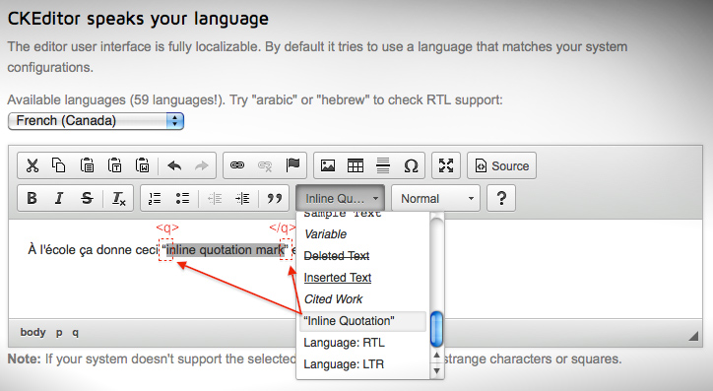The width and height of the screenshot is (713, 391).
Task: Choose the Inserted Text style
Action: tap(361, 278)
